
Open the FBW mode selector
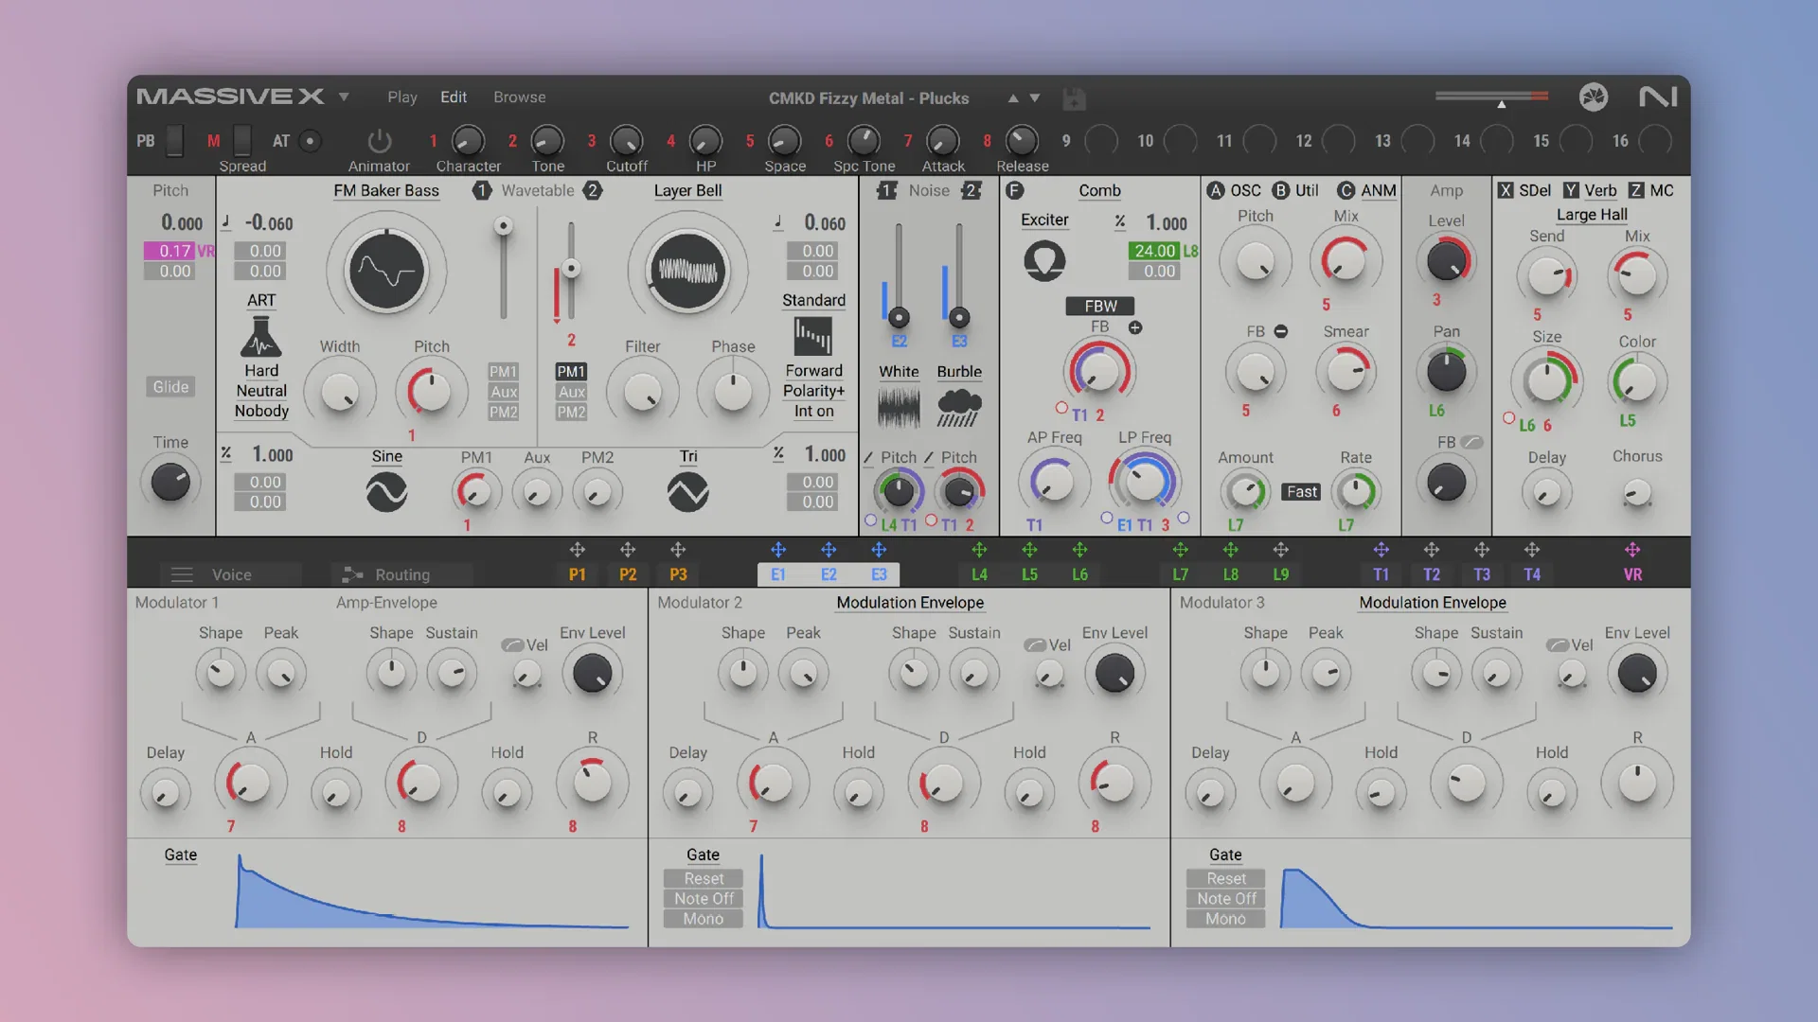[x=1100, y=306]
